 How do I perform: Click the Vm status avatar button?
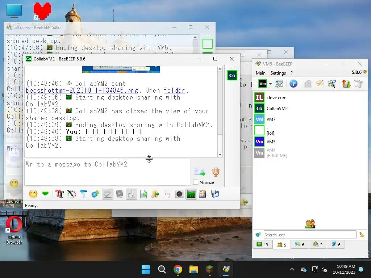(262, 84)
